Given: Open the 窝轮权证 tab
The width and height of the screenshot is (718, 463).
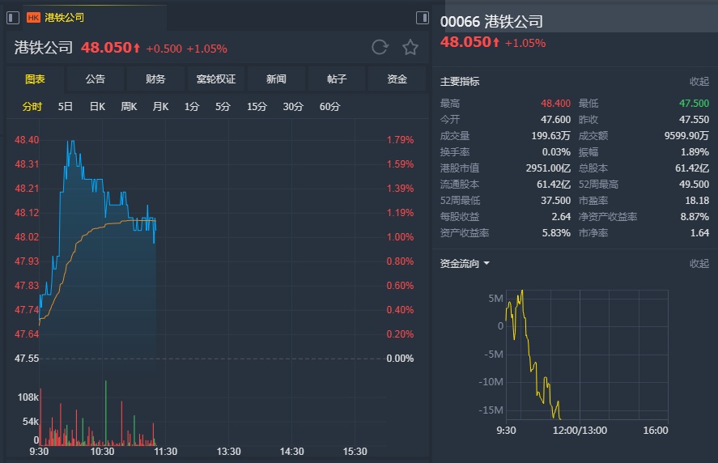Looking at the screenshot, I should click(x=215, y=79).
